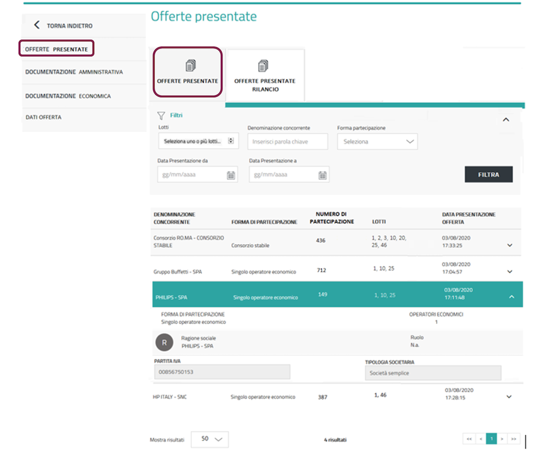Open calendar for Data Presentazione a

(x=322, y=175)
